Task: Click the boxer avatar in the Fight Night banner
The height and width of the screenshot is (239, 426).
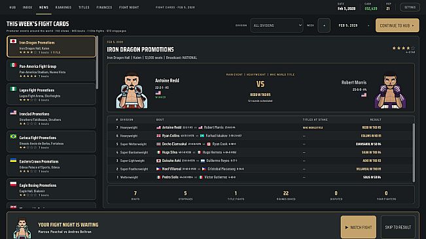Action: [22, 228]
